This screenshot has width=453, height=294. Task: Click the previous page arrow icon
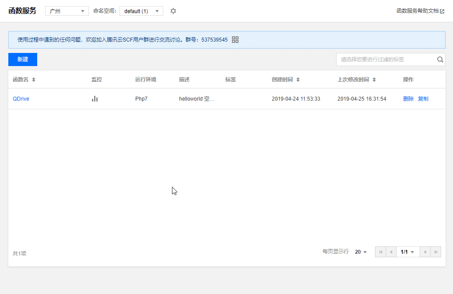pyautogui.click(x=391, y=252)
